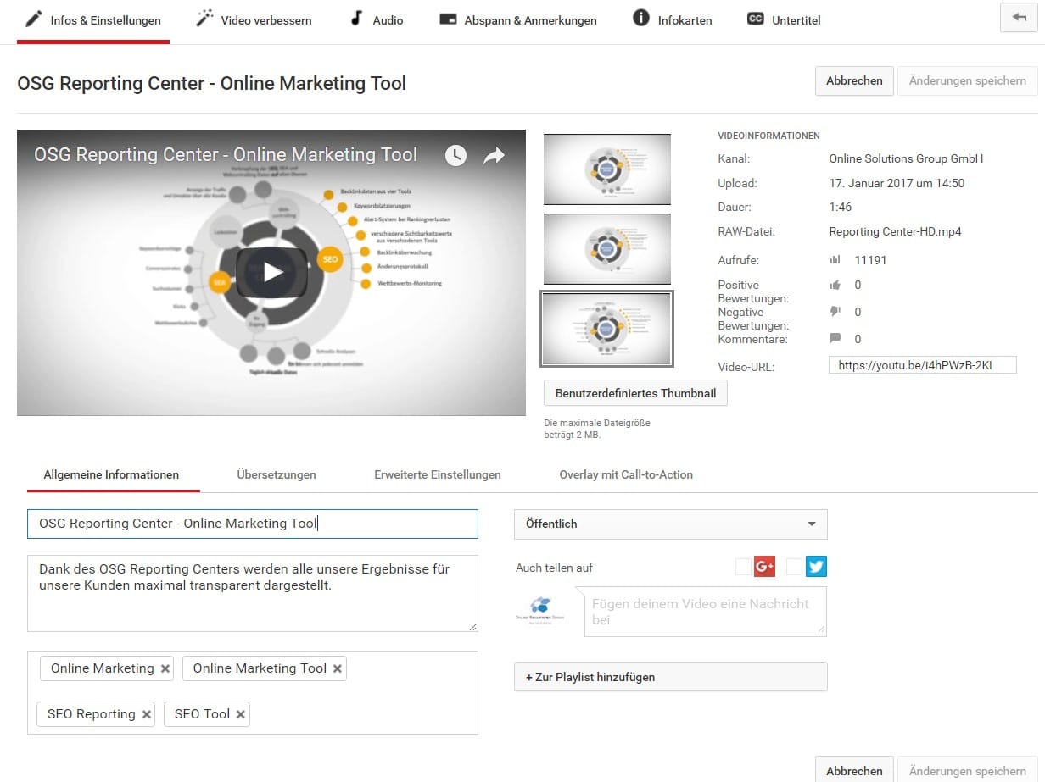Click the channel name Online Solutions Group GmbH
Viewport: 1045px width, 782px height.
[x=906, y=158]
